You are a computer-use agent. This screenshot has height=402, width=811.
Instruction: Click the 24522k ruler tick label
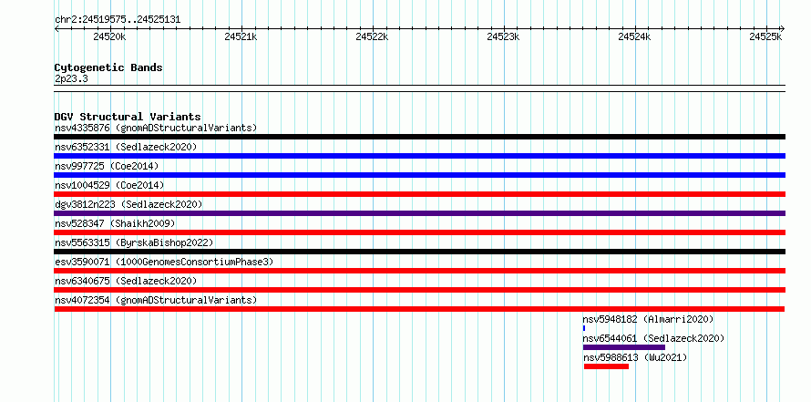[373, 36]
